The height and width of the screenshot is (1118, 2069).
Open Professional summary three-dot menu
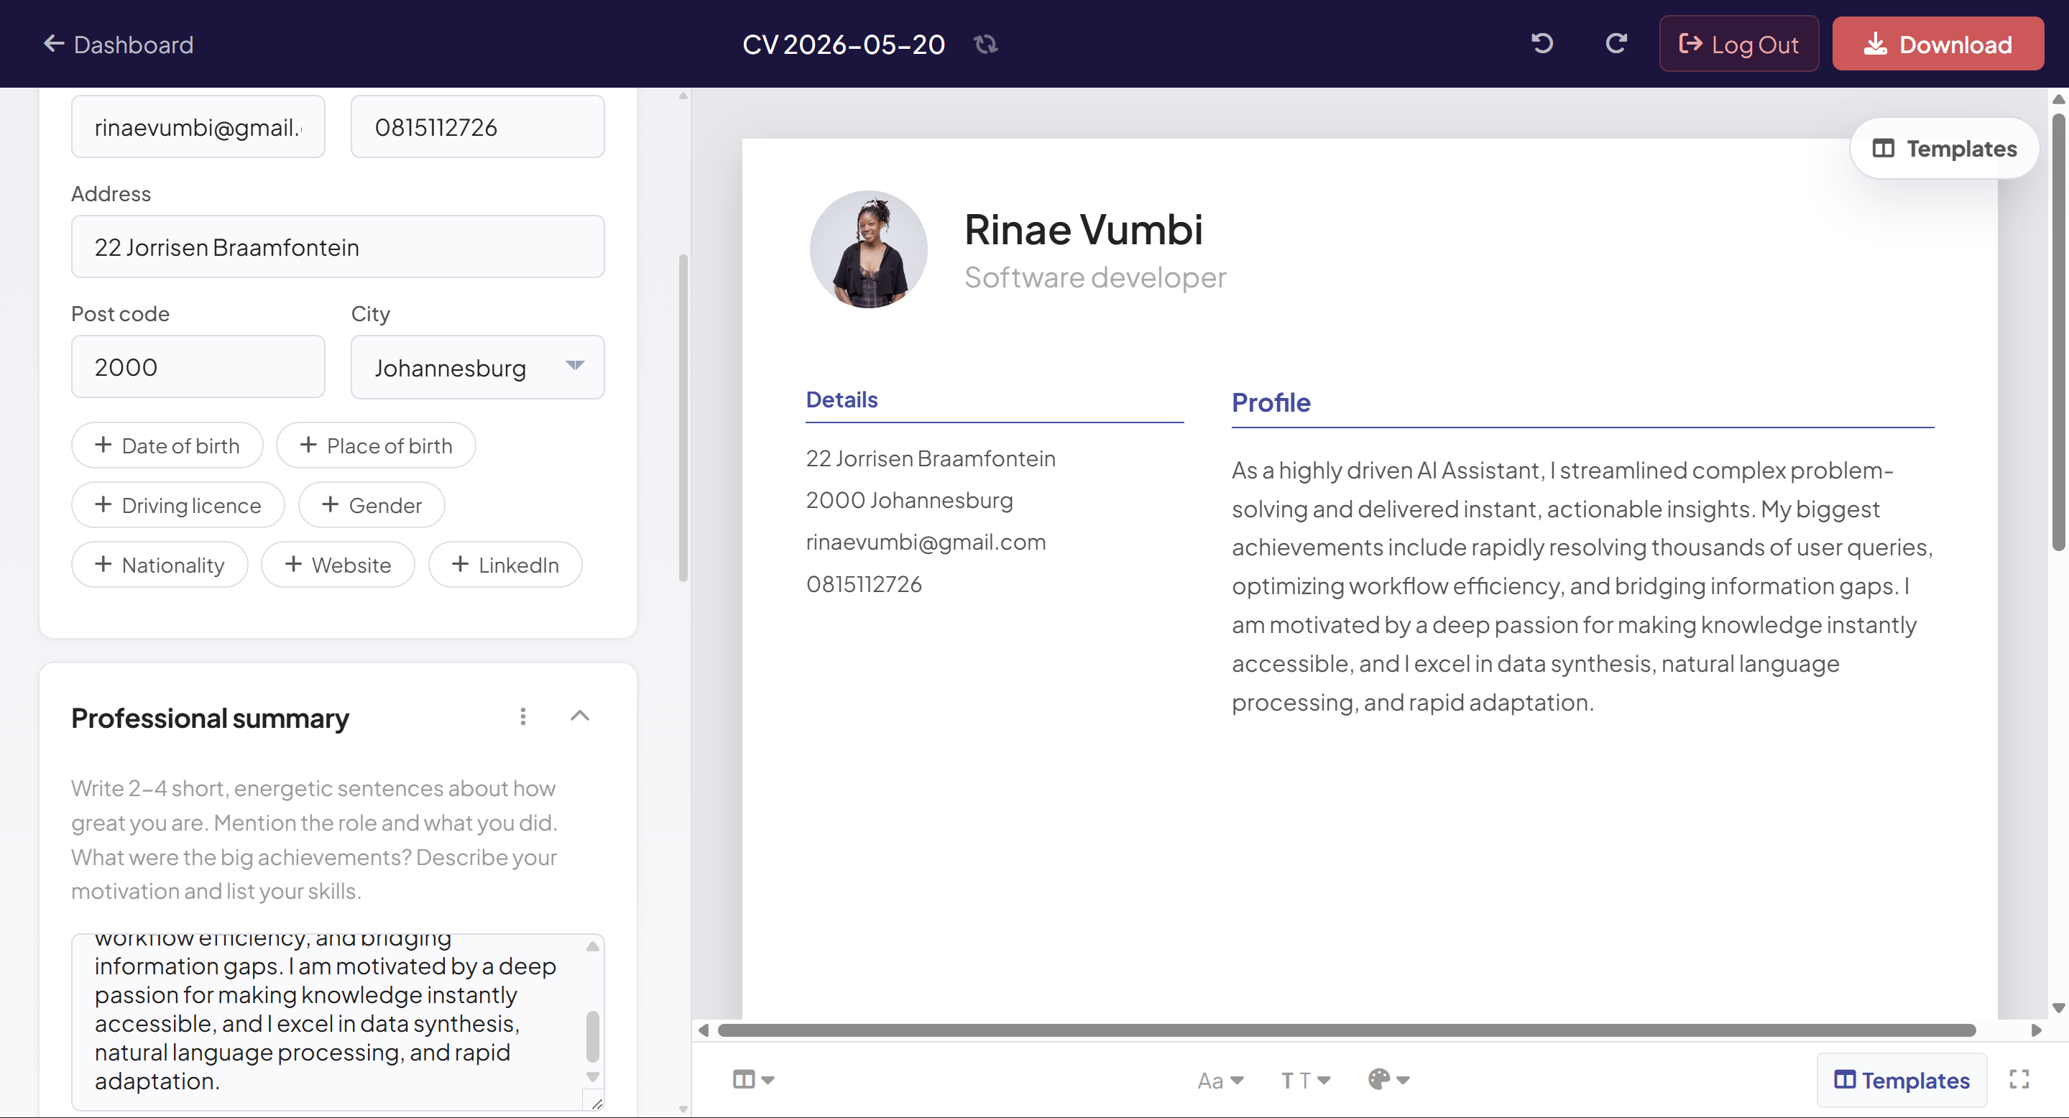click(x=523, y=716)
